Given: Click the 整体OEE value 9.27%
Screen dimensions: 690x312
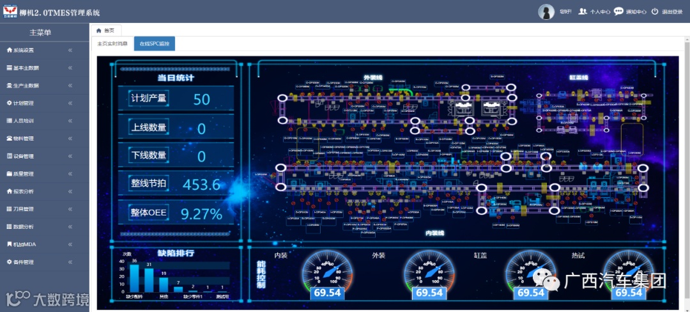Looking at the screenshot, I should (201, 214).
